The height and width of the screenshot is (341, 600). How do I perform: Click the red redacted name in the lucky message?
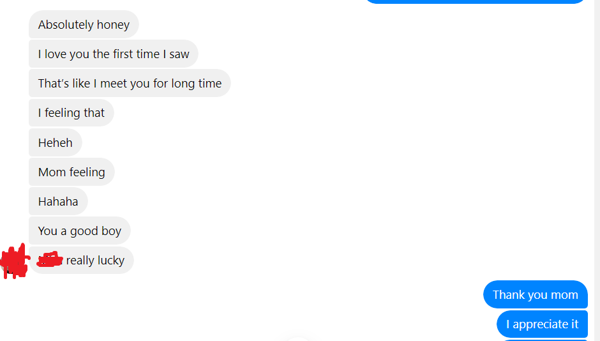point(50,259)
